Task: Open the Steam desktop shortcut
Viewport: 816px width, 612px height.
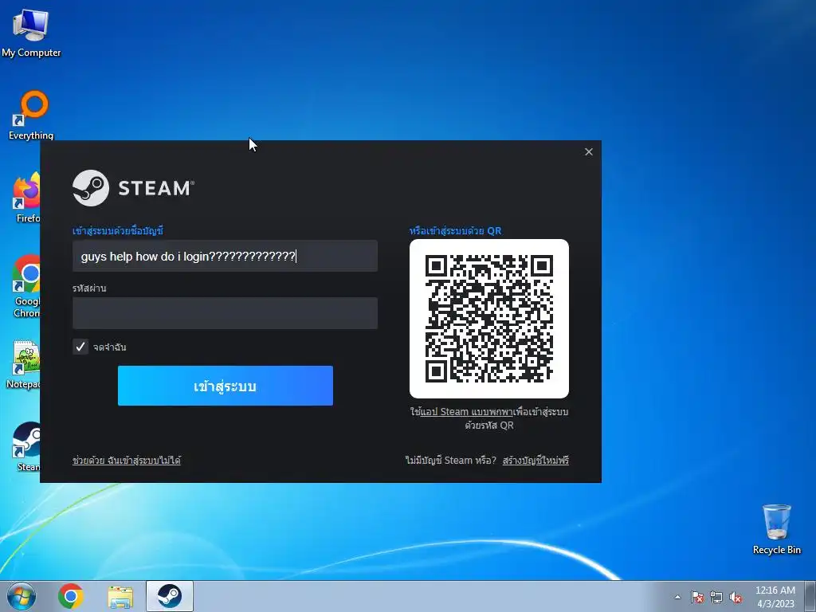Action: pos(26,446)
